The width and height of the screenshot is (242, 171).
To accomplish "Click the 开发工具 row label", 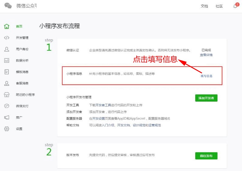I will pos(73,105).
